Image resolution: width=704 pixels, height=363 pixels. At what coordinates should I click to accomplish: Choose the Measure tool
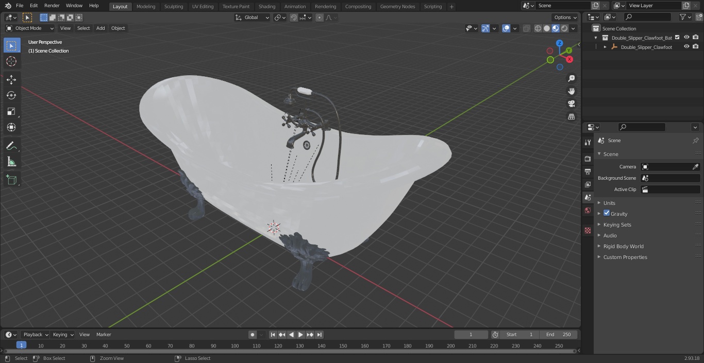(11, 162)
